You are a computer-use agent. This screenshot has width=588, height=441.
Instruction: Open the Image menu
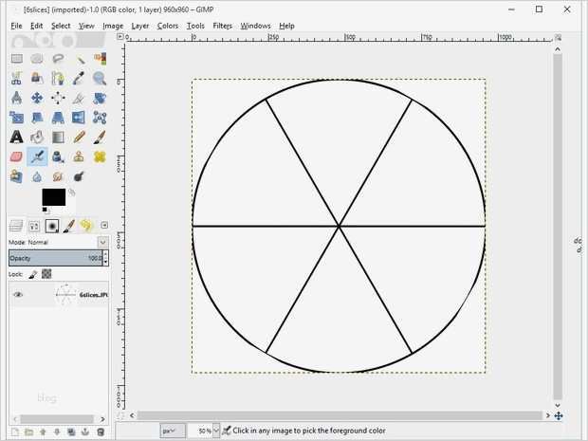coord(113,26)
